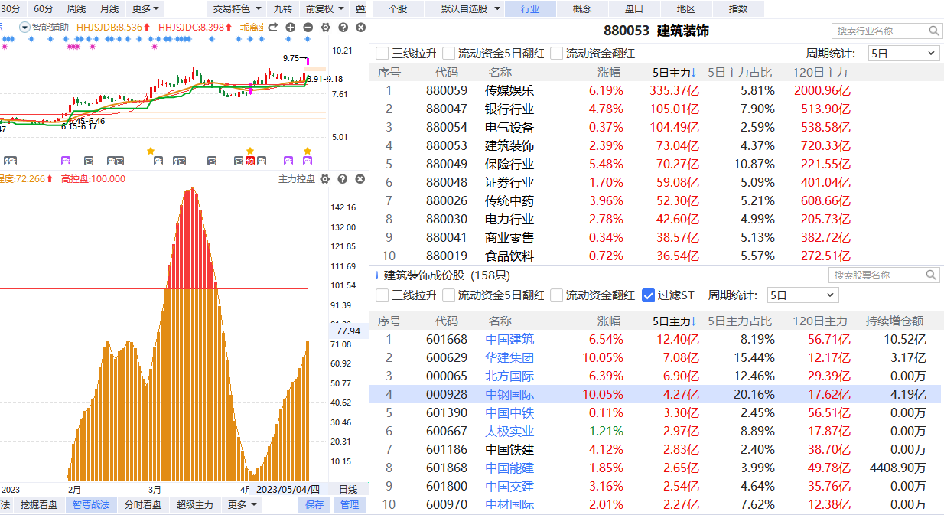This screenshot has width=944, height=515.
Task: Click the 日线 period label
Action: click(x=348, y=489)
